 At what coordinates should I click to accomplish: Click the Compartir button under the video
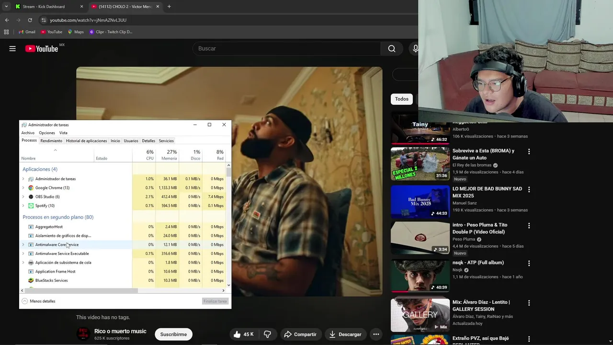[300, 334]
